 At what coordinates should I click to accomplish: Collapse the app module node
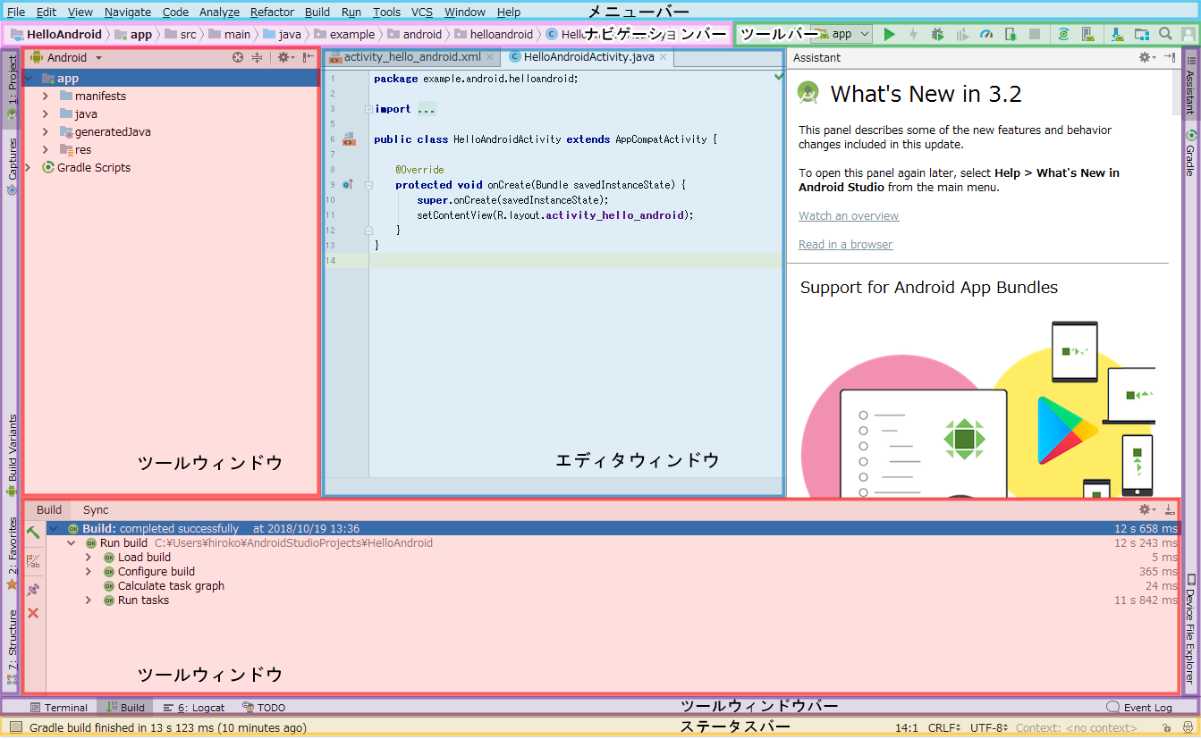click(x=30, y=79)
